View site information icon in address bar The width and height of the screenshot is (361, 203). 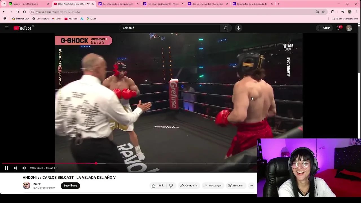32,12
